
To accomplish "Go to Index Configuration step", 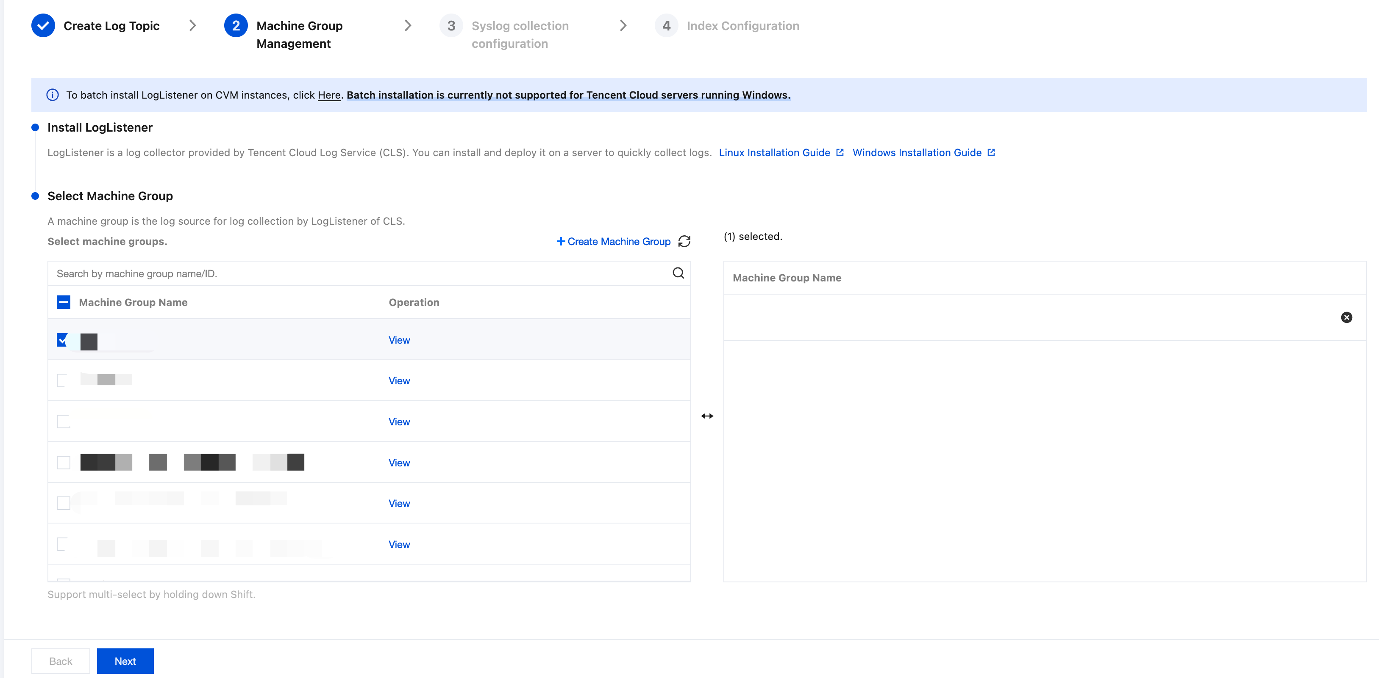I will coord(742,26).
